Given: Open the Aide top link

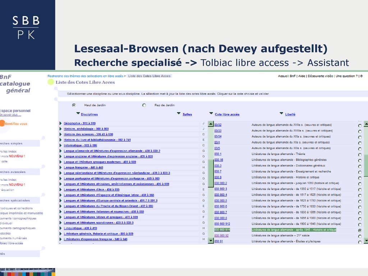Looking at the screenshot, I should point(302,76).
